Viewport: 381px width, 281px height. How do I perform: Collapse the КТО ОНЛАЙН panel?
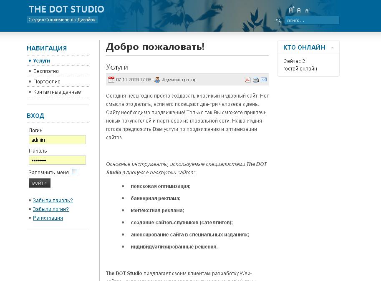pyautogui.click(x=333, y=47)
